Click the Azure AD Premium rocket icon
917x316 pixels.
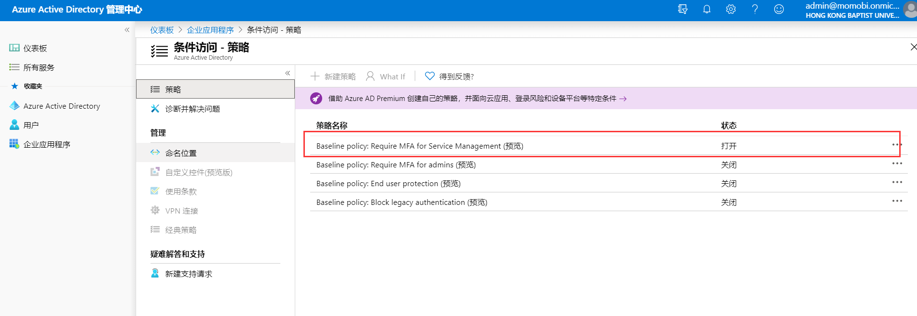pos(316,99)
